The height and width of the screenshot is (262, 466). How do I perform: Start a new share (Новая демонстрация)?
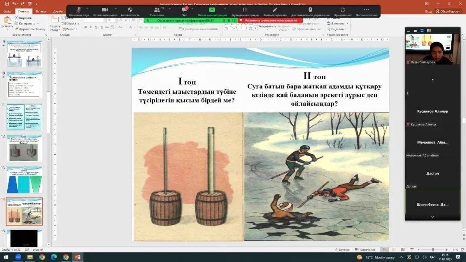click(212, 11)
